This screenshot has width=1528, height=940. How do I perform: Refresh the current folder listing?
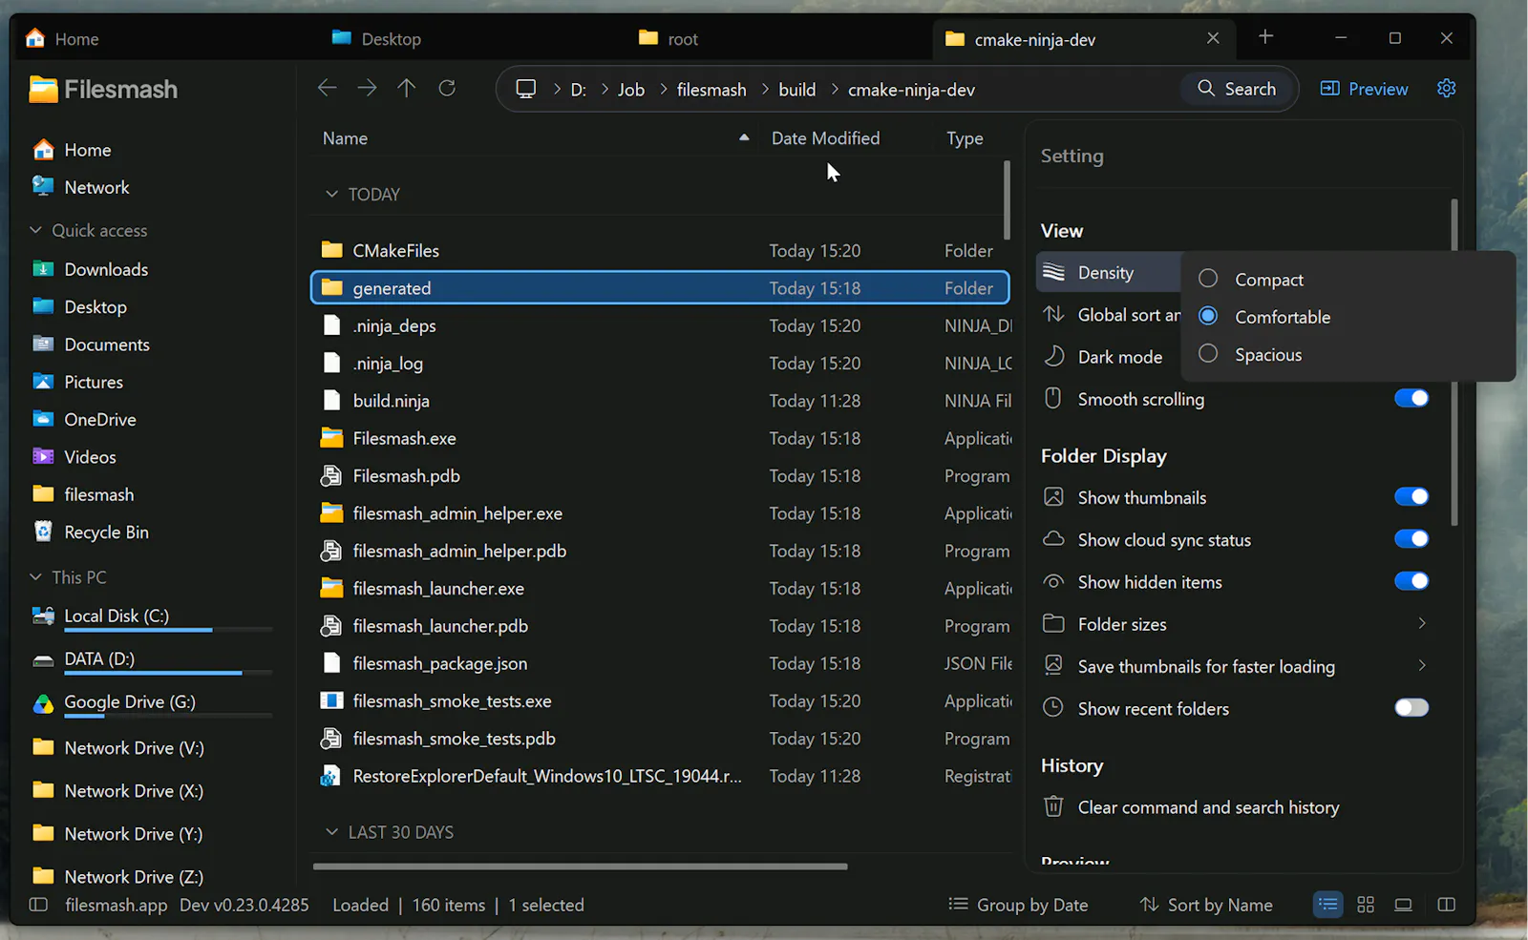click(x=447, y=88)
